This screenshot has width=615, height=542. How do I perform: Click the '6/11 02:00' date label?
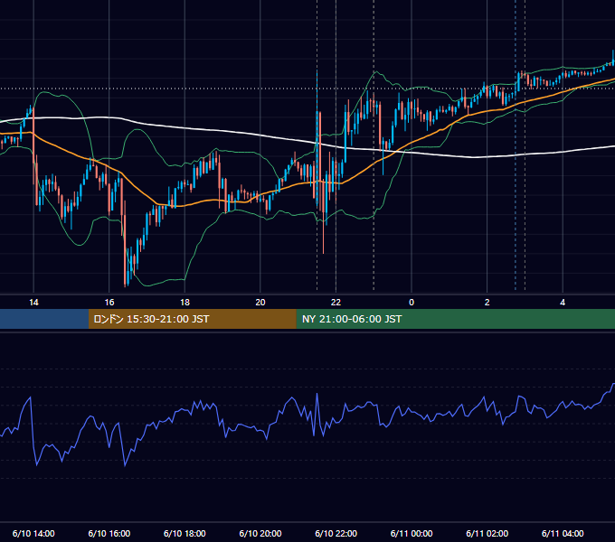[x=487, y=533]
